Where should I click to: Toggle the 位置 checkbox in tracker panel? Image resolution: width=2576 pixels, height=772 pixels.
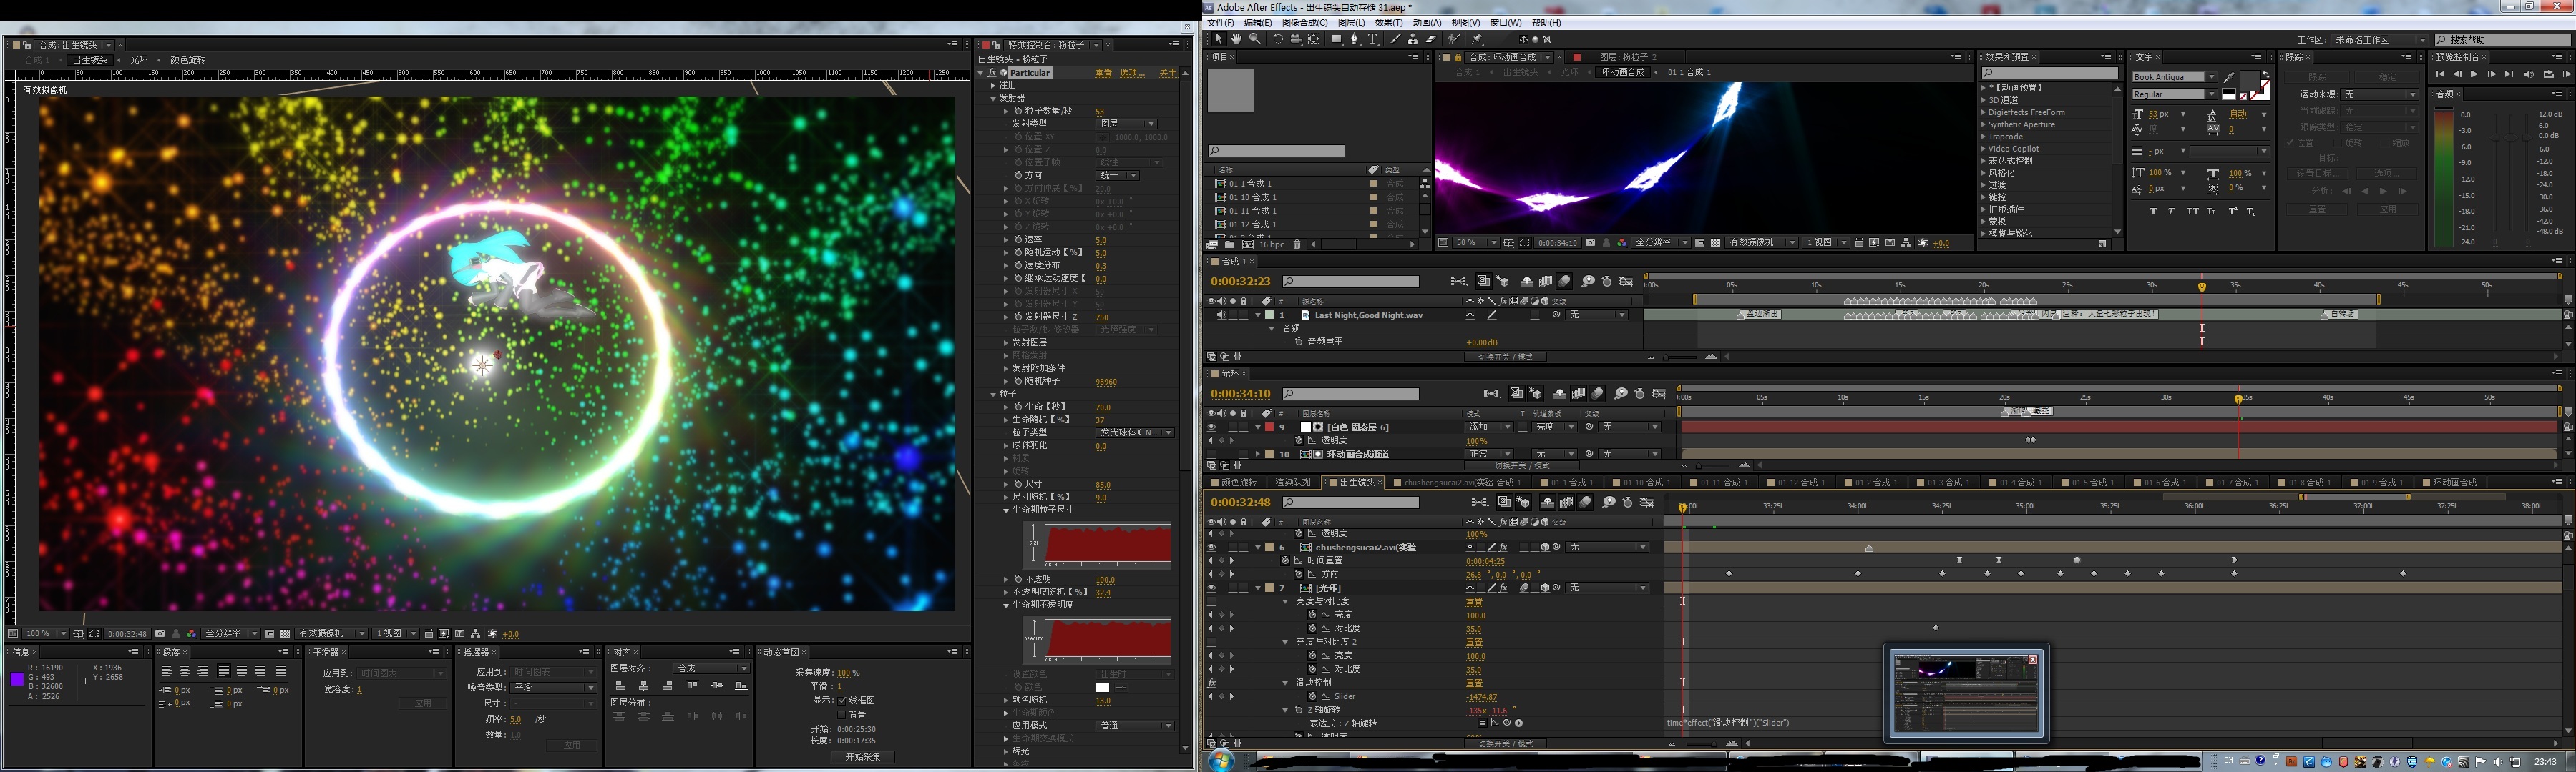2290,143
